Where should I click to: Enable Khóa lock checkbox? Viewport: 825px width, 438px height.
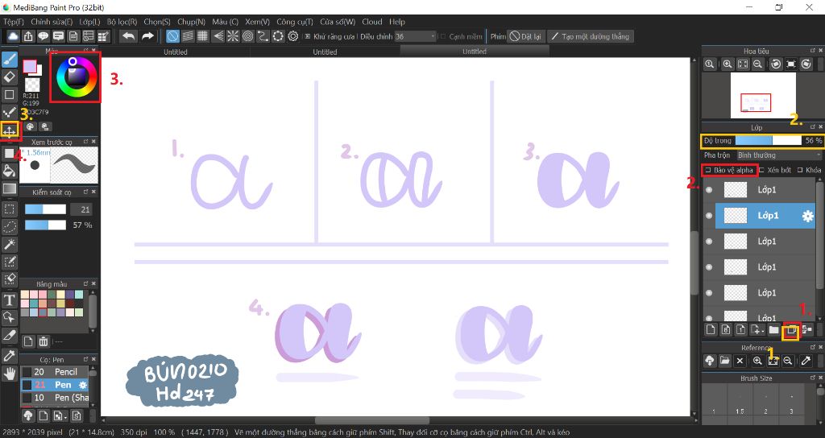(x=800, y=170)
